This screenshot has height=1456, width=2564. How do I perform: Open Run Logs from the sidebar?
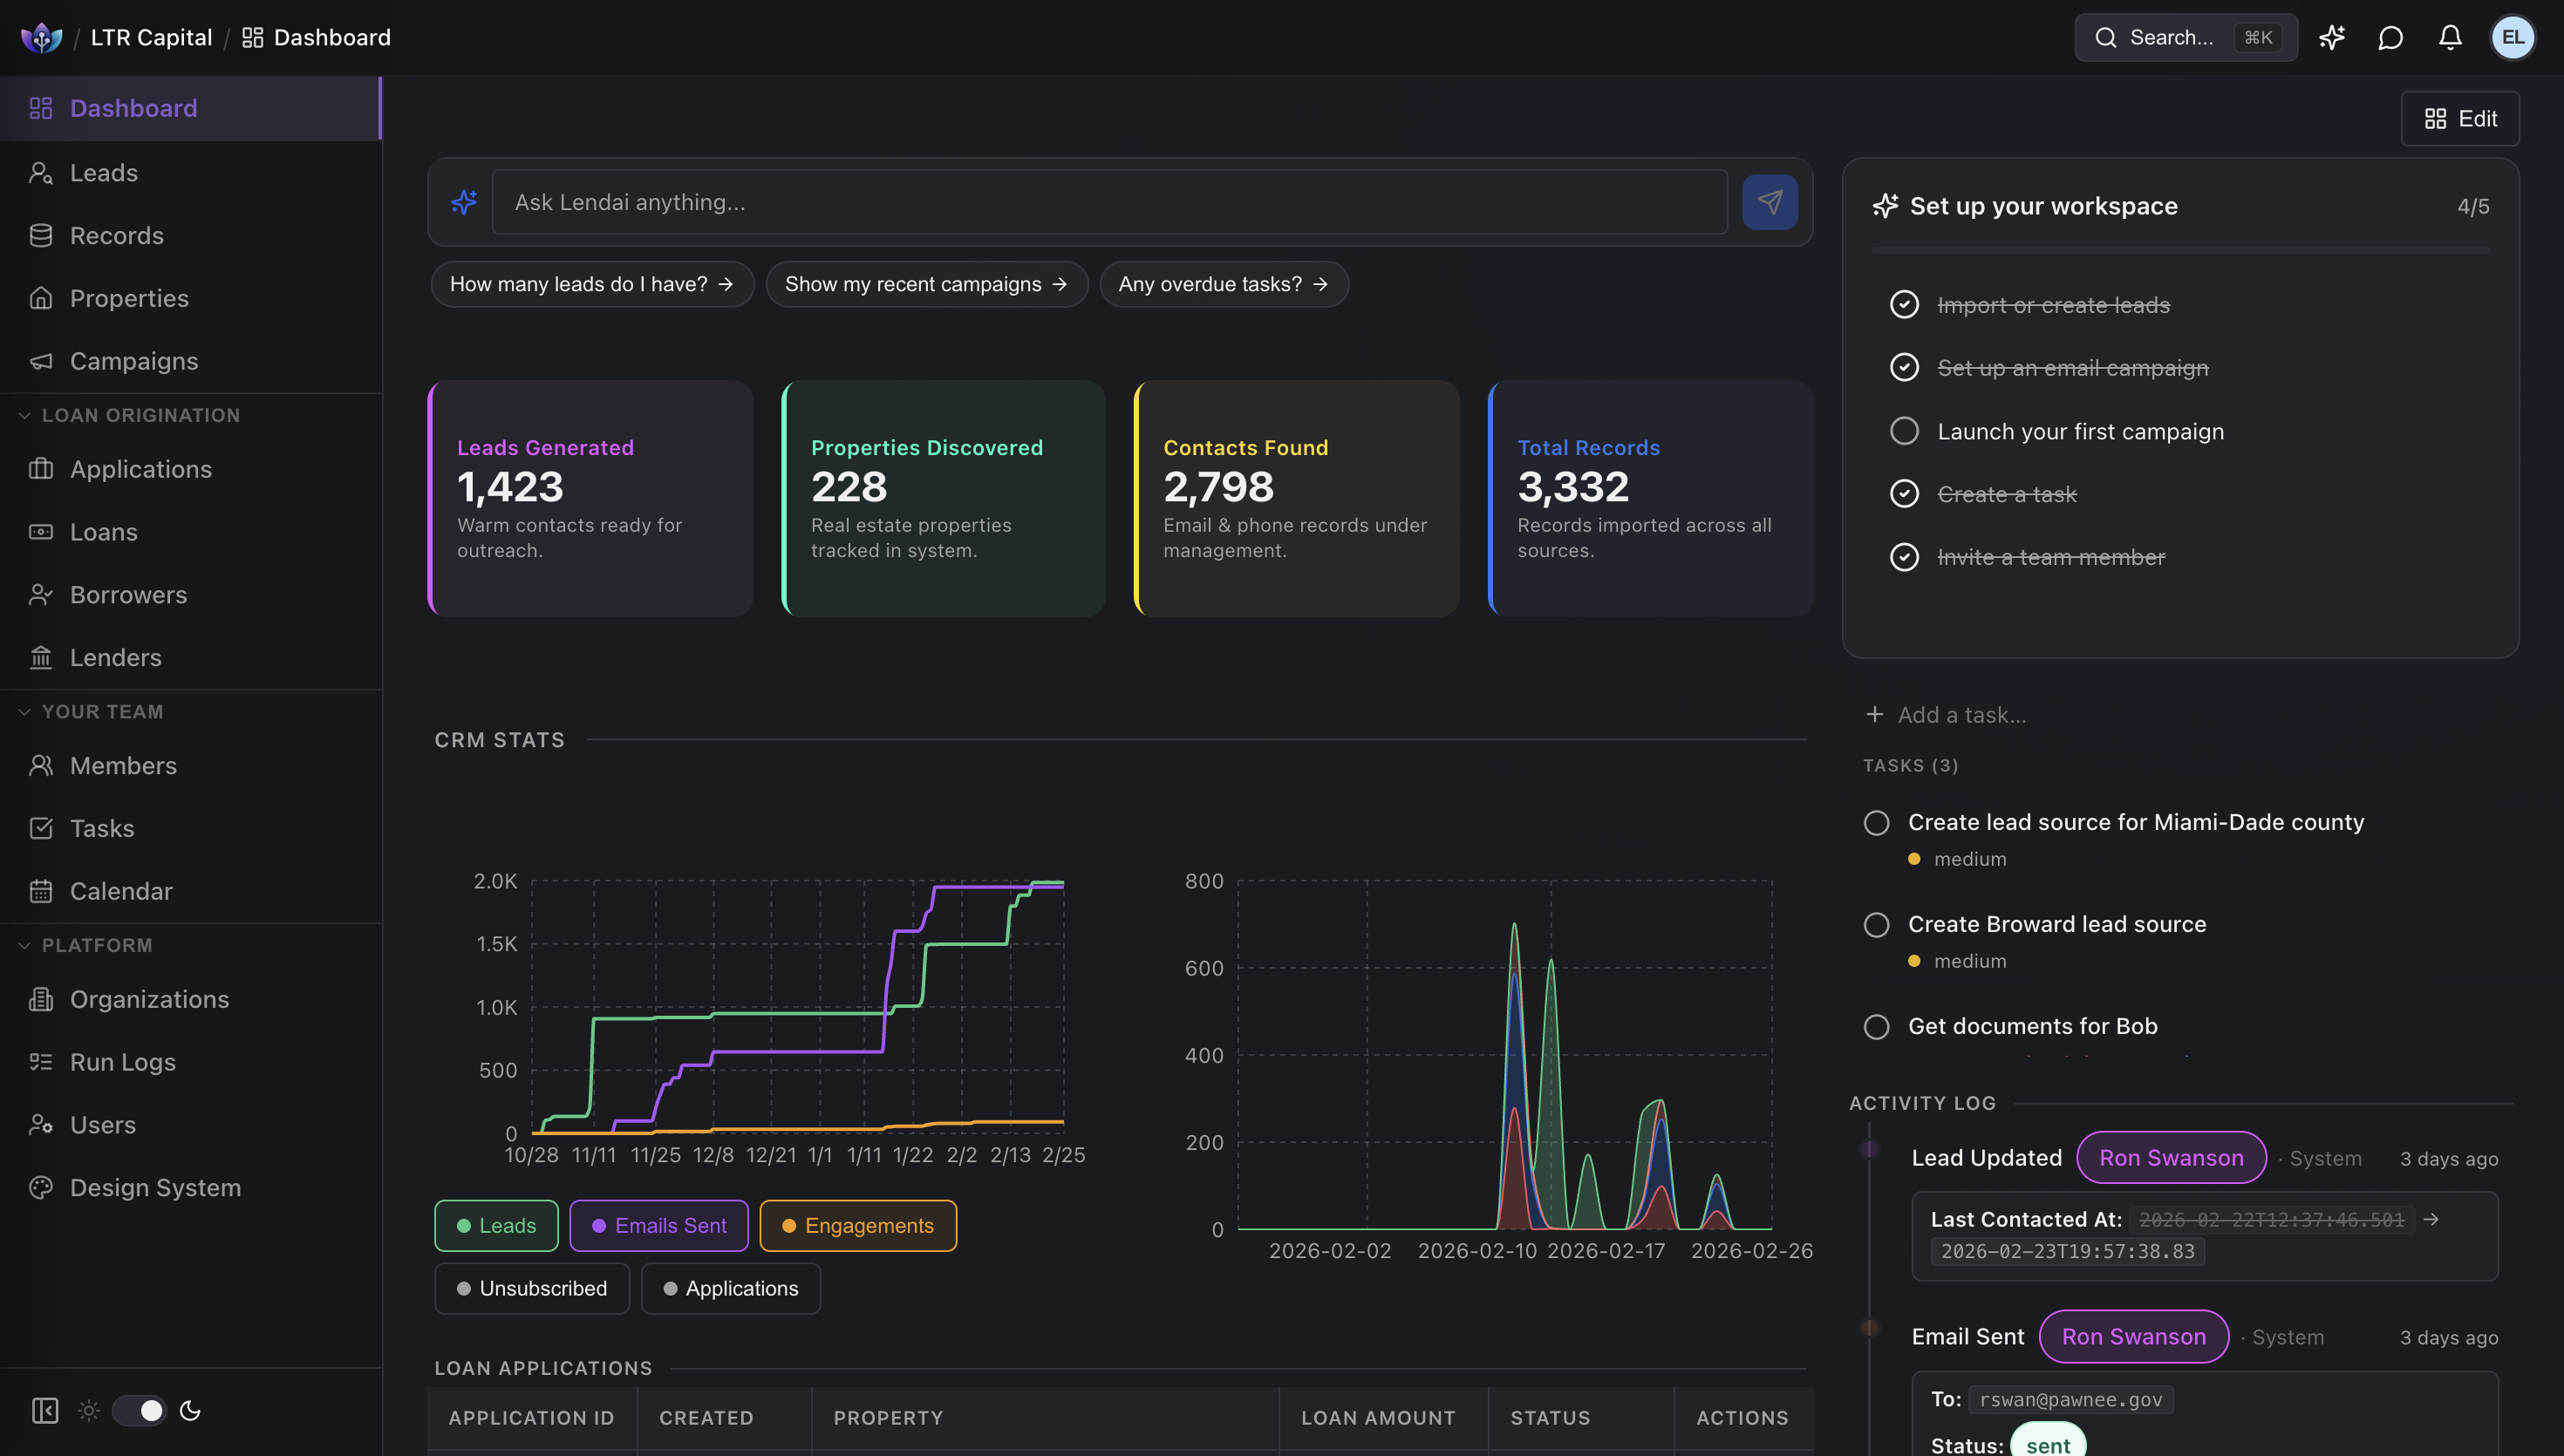(x=122, y=1062)
